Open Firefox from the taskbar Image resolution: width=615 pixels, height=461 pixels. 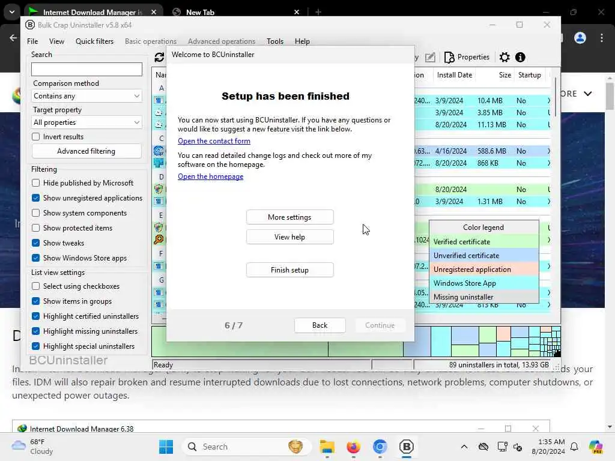[x=353, y=447]
